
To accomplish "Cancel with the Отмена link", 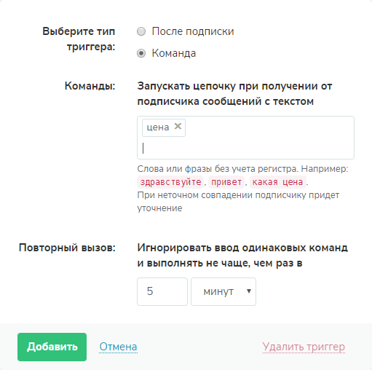I will point(118,347).
